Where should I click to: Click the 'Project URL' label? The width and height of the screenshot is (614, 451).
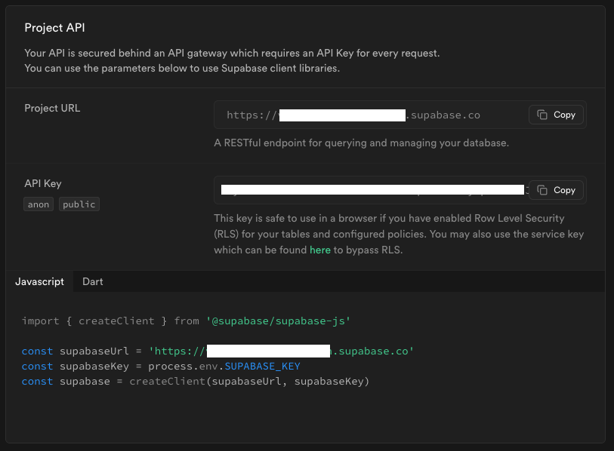tap(52, 109)
